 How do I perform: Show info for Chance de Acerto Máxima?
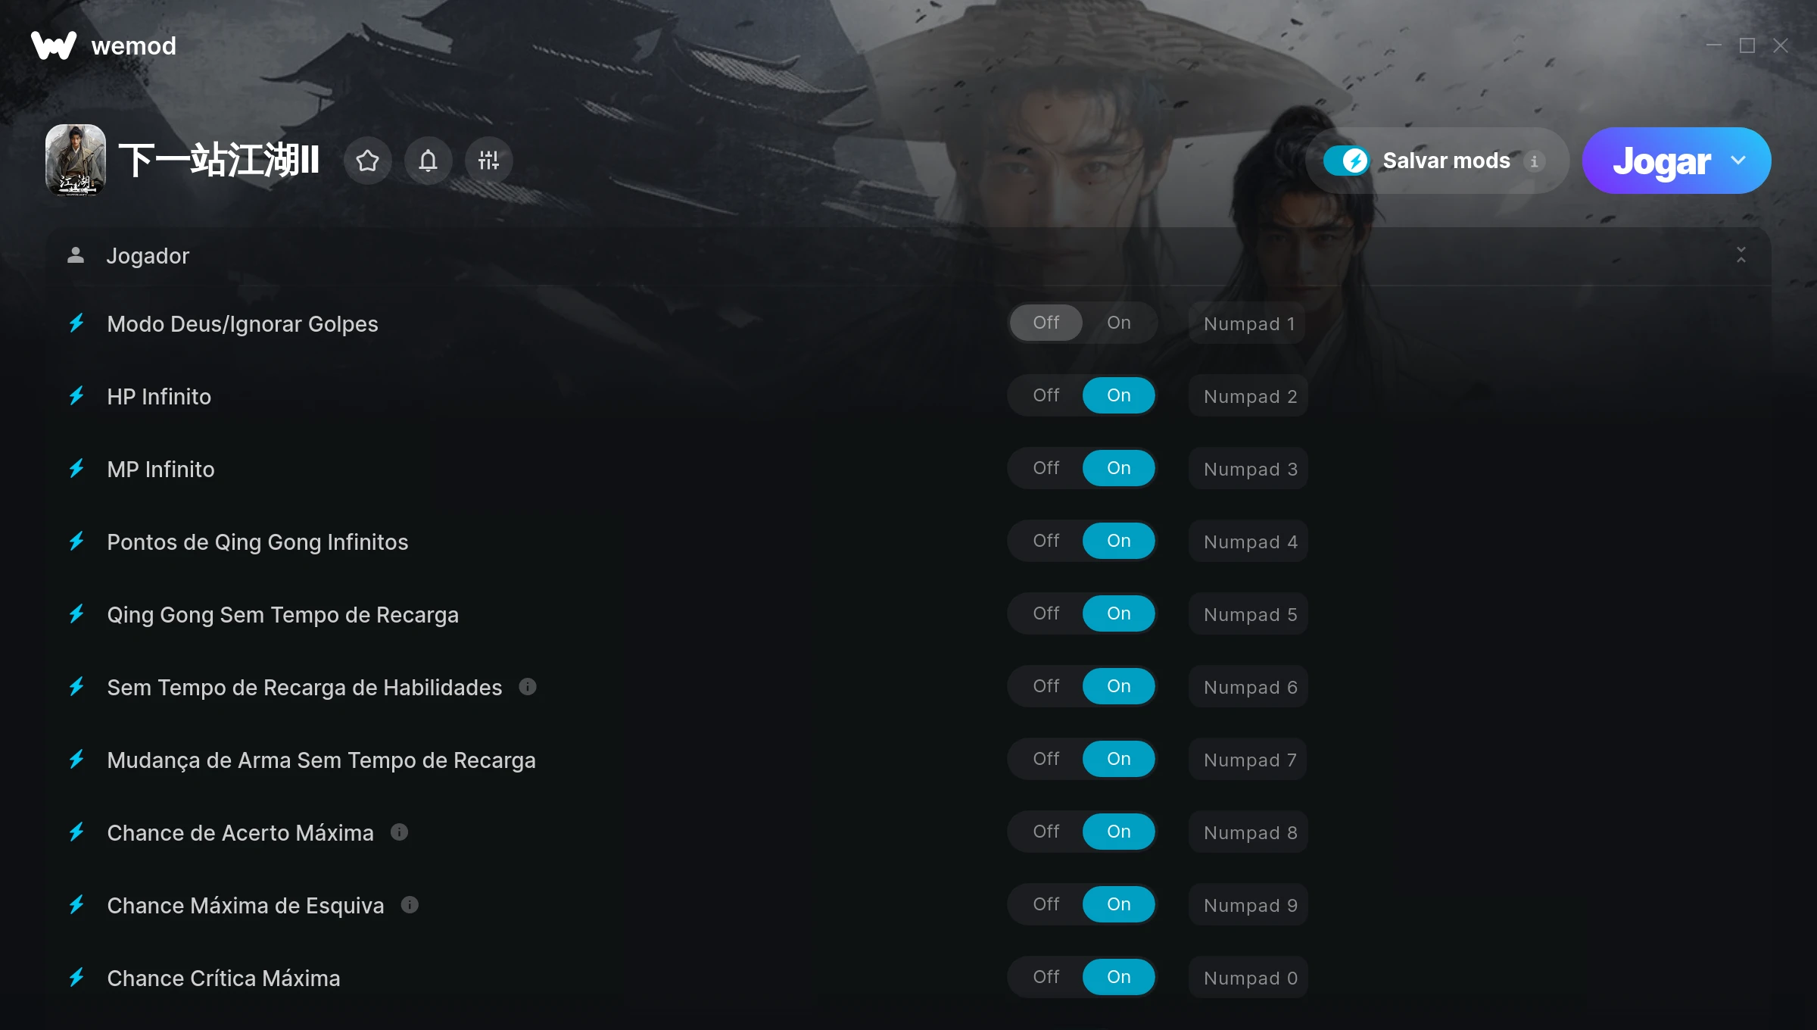coord(399,832)
